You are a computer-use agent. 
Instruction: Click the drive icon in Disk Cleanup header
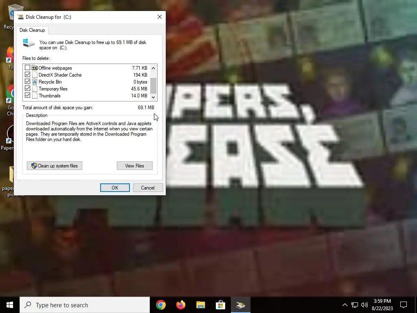tap(29, 43)
